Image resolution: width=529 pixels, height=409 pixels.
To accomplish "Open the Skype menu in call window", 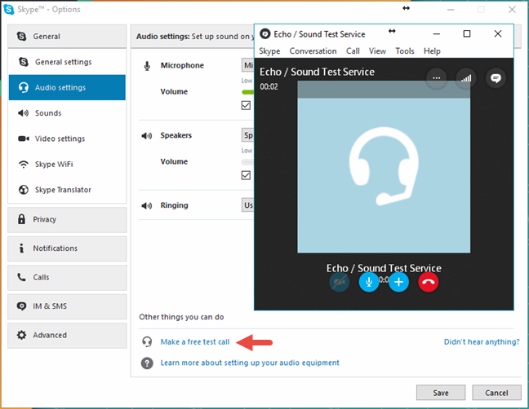I will click(x=269, y=51).
